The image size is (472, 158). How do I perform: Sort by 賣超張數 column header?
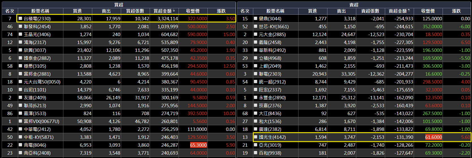click(x=370, y=11)
